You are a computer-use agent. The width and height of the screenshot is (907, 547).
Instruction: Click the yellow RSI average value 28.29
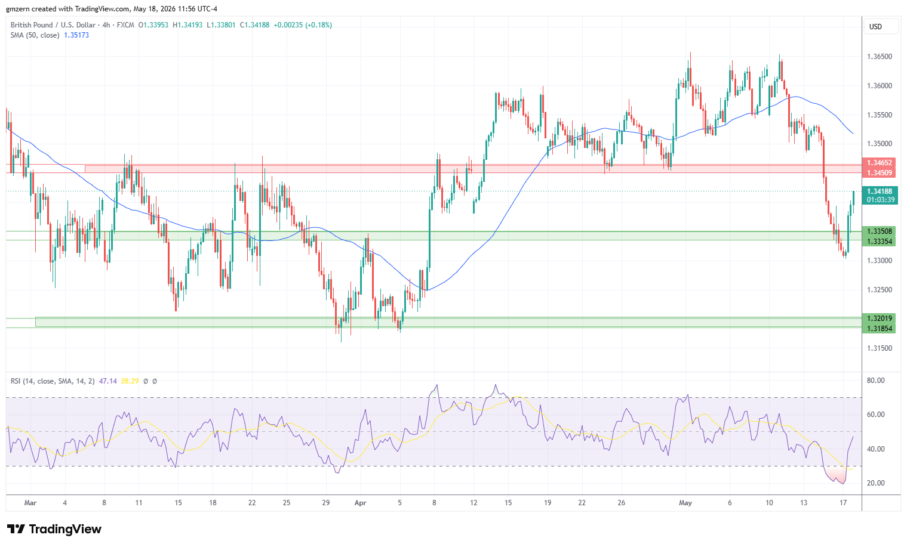click(130, 381)
